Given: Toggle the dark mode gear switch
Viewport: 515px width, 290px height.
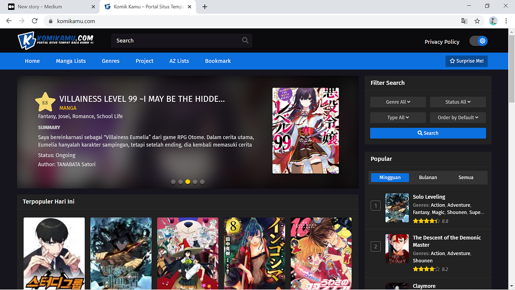Looking at the screenshot, I should pos(479,41).
